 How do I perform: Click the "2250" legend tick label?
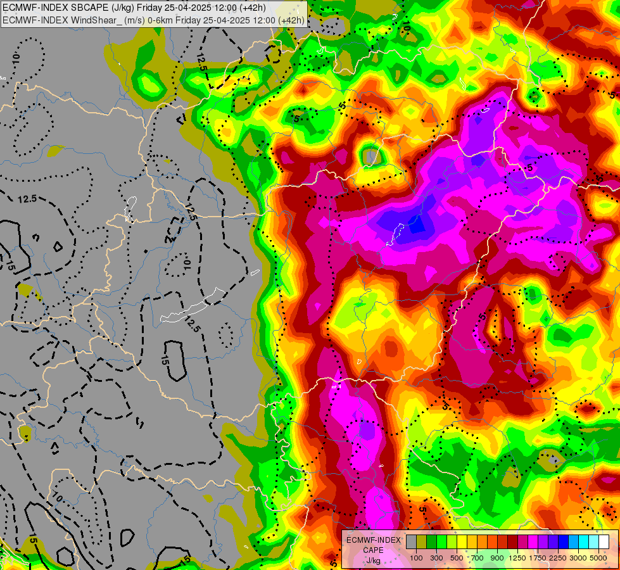click(x=558, y=558)
